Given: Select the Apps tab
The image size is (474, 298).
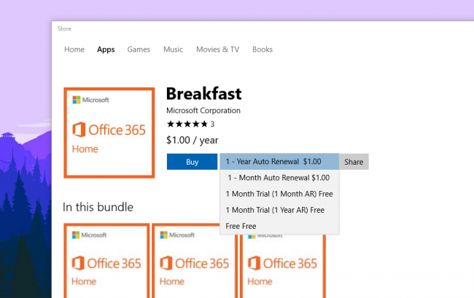Looking at the screenshot, I should coord(106,50).
